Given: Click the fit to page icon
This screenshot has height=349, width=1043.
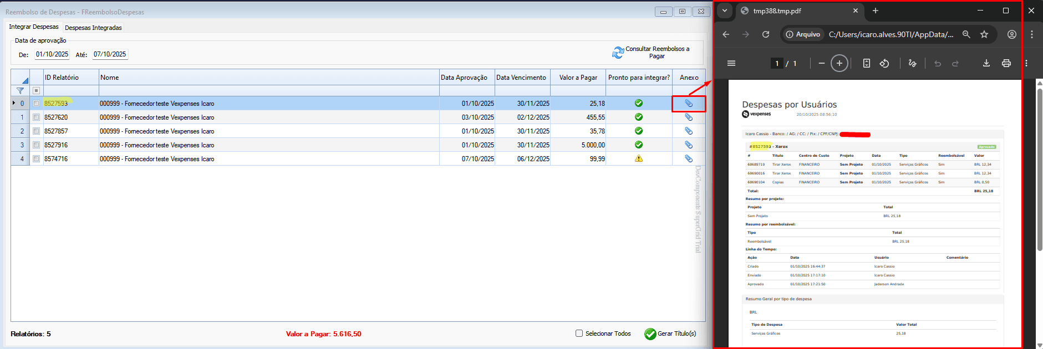Looking at the screenshot, I should pos(867,63).
